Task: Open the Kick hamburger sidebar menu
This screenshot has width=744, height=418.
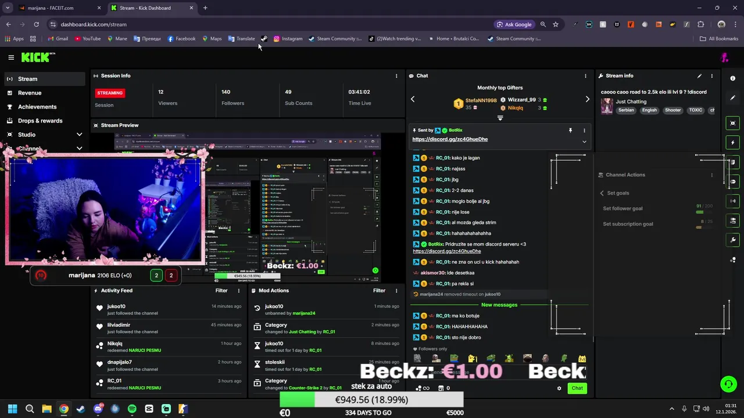Action: point(11,57)
